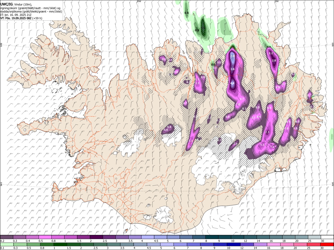Click the dark teal snow swatch between 8 and 9
The width and height of the screenshot is (334, 250).
coord(212,237)
